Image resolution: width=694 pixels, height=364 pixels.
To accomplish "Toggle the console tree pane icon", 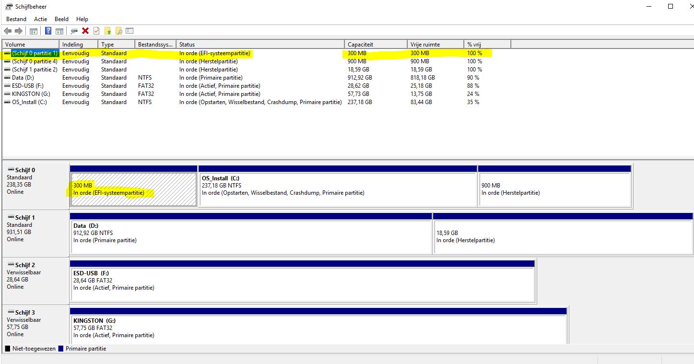I will tap(34, 31).
